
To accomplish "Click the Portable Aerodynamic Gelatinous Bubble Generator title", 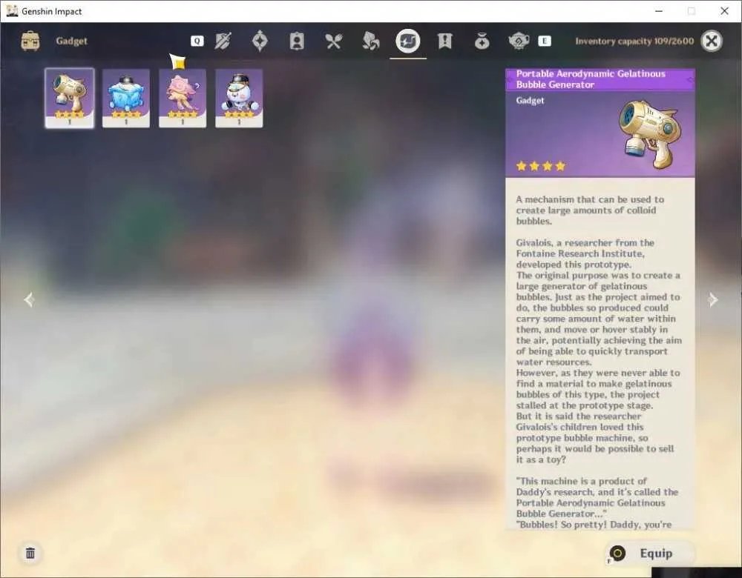I will 591,79.
